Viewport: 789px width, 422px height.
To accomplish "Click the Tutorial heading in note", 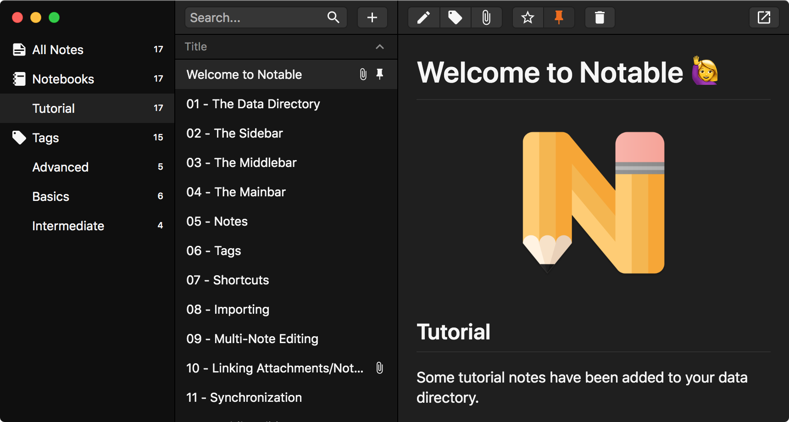I will [x=453, y=332].
